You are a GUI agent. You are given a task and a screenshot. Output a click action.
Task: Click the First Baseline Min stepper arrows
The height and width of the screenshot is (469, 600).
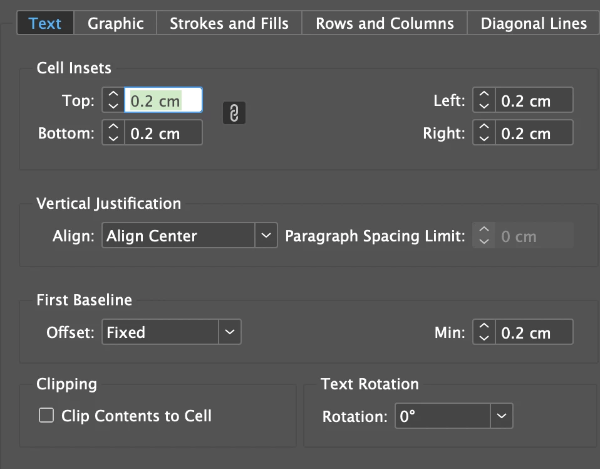[484, 332]
